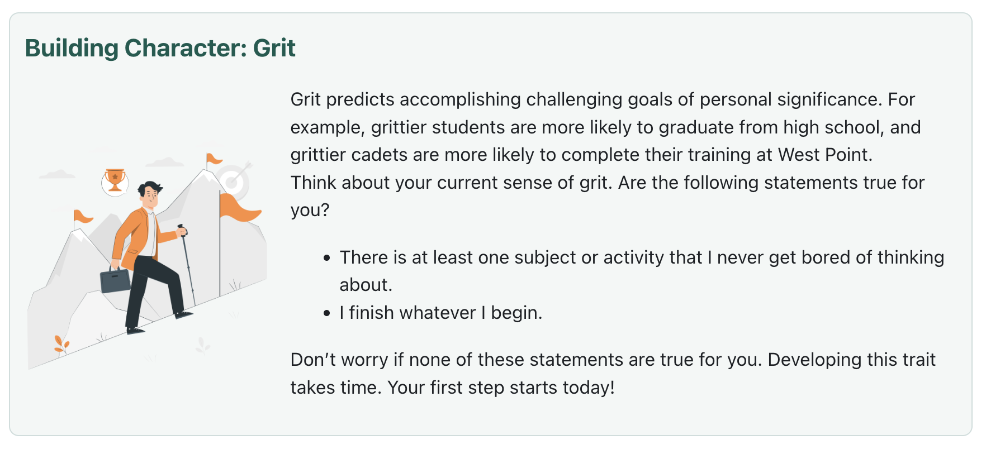
Task: Click the bullseye target icon on the mountain
Action: click(x=234, y=181)
